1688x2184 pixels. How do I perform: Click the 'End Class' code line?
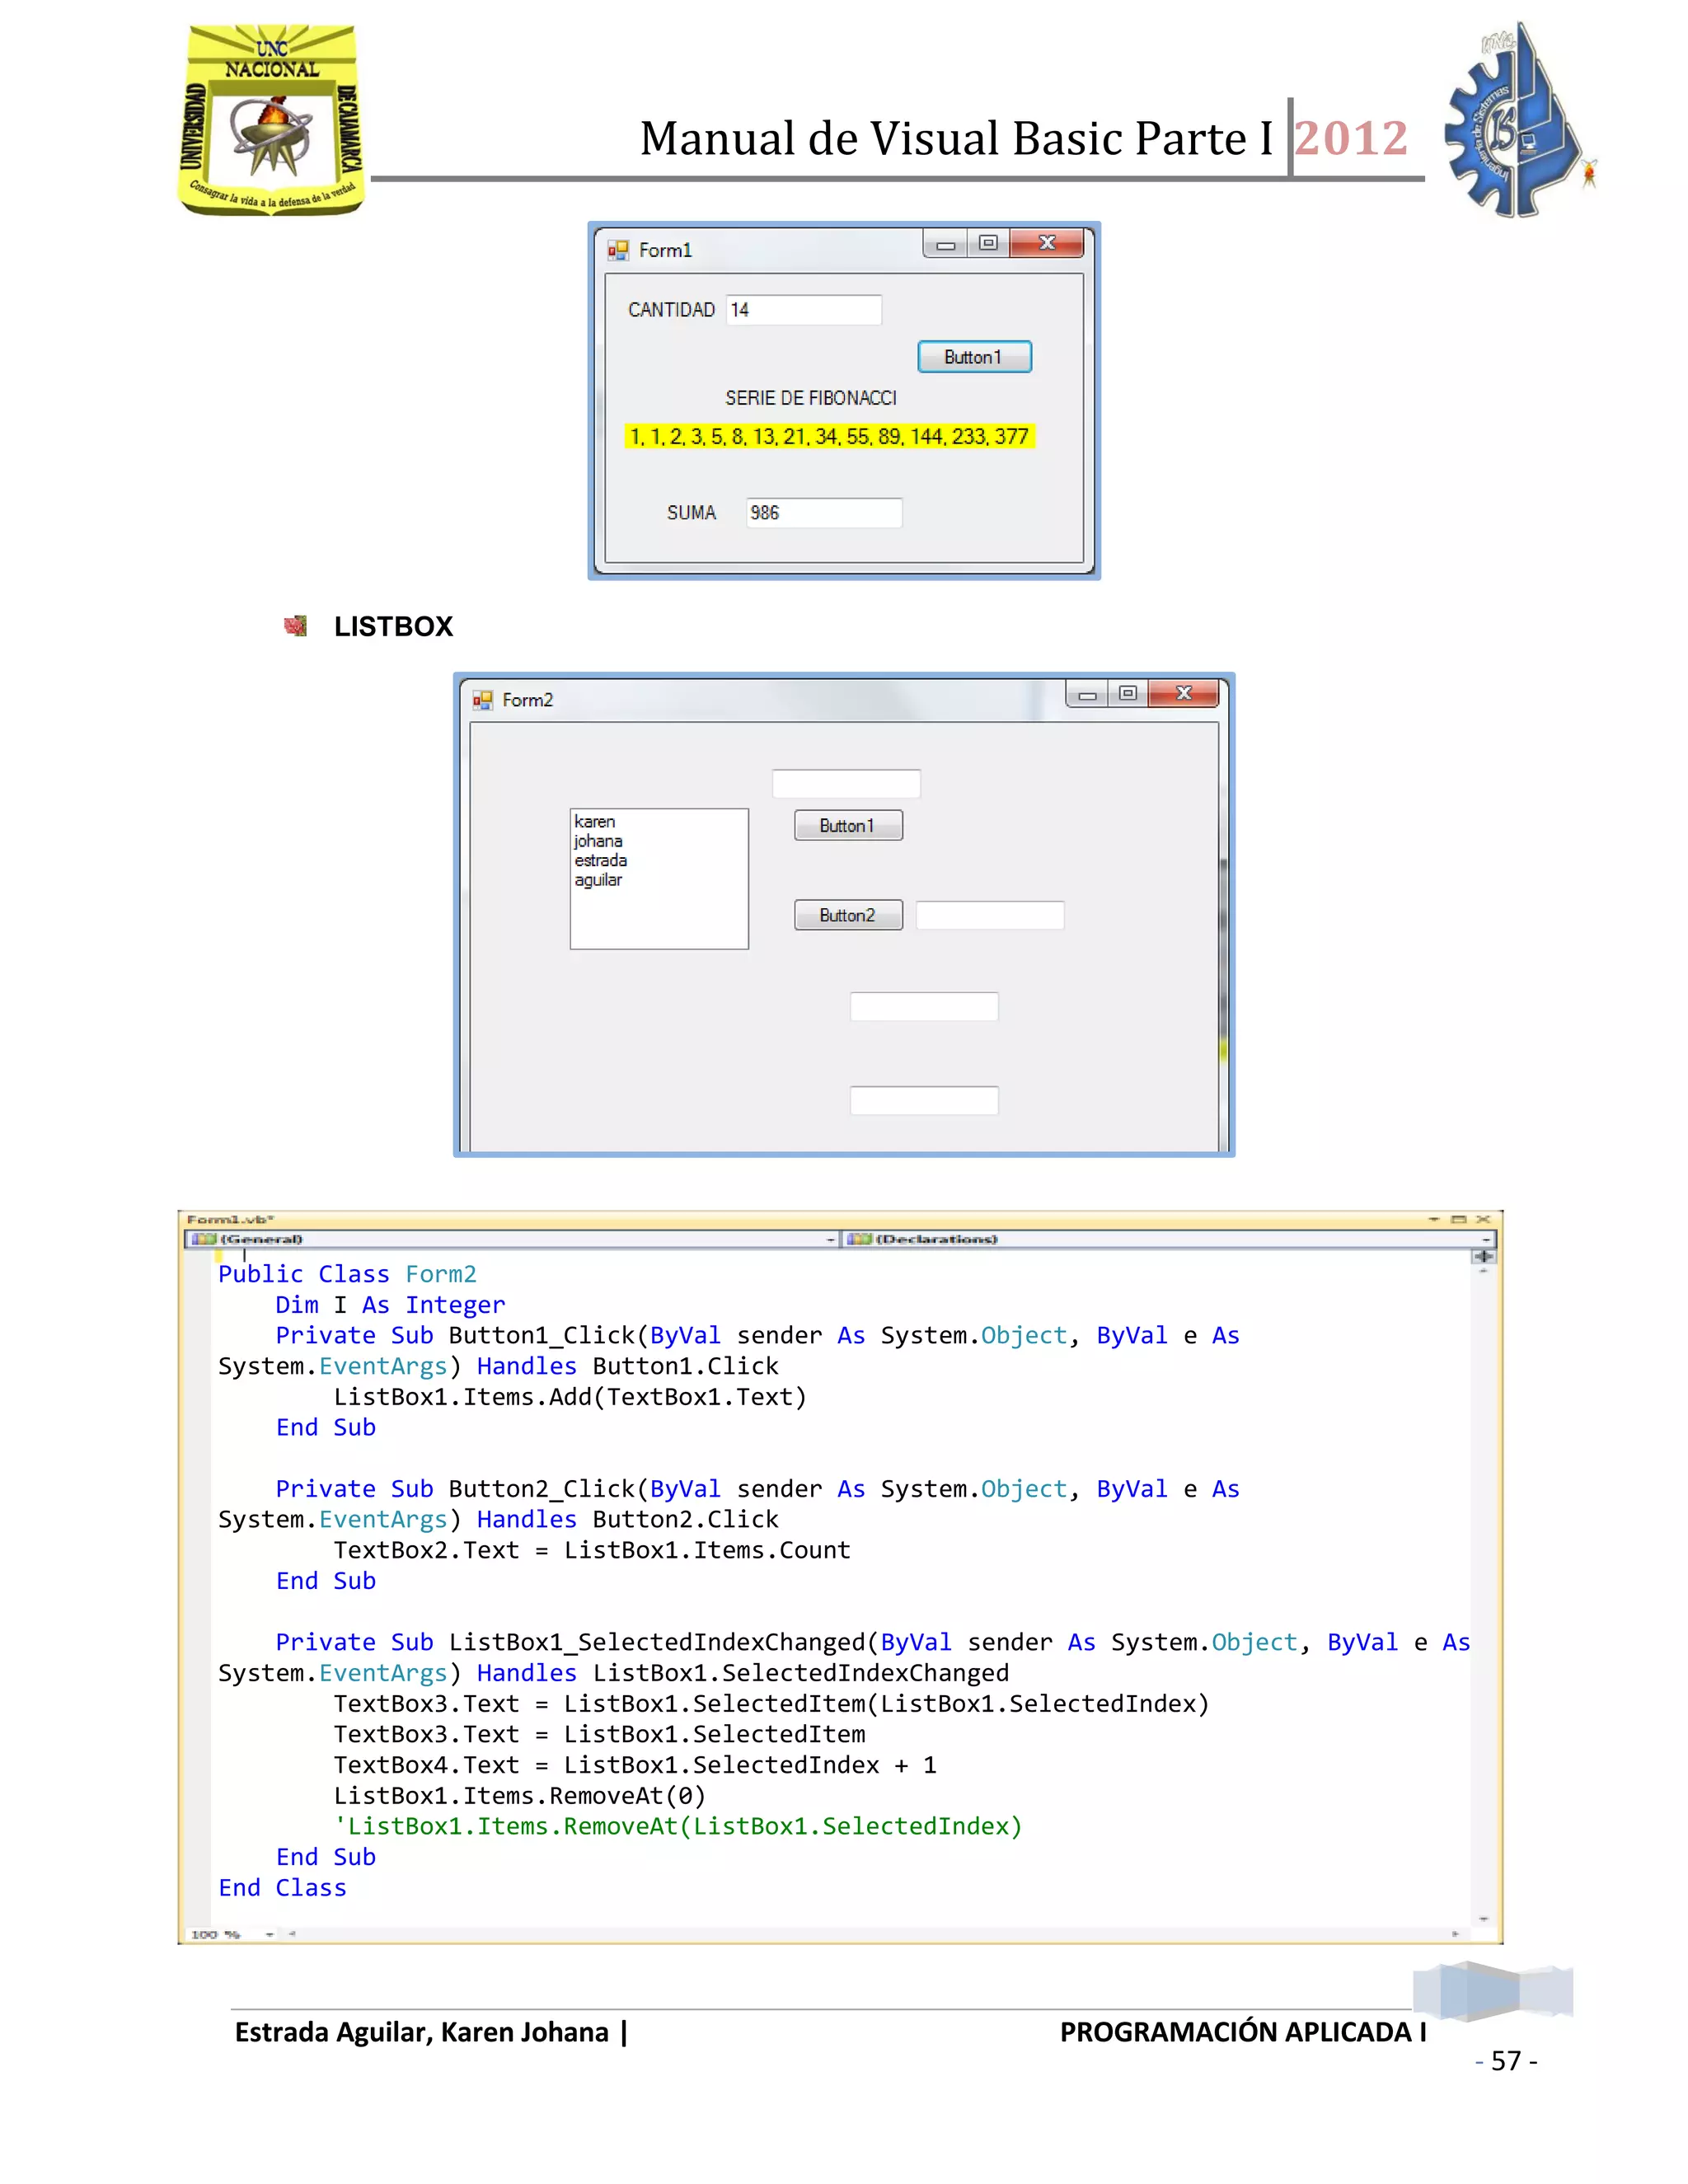pos(283,1888)
